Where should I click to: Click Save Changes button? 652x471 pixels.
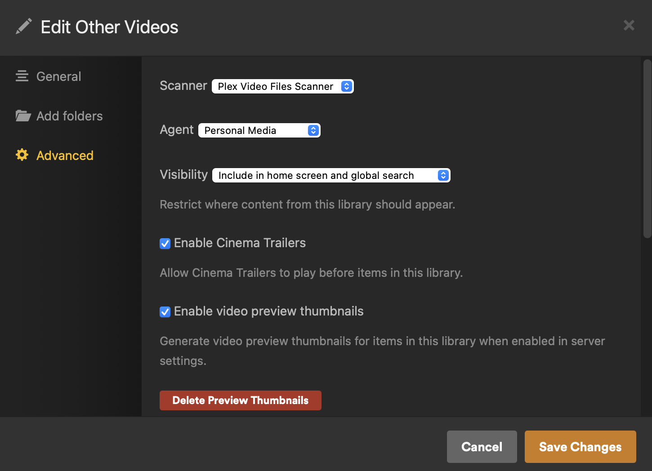[x=581, y=447]
